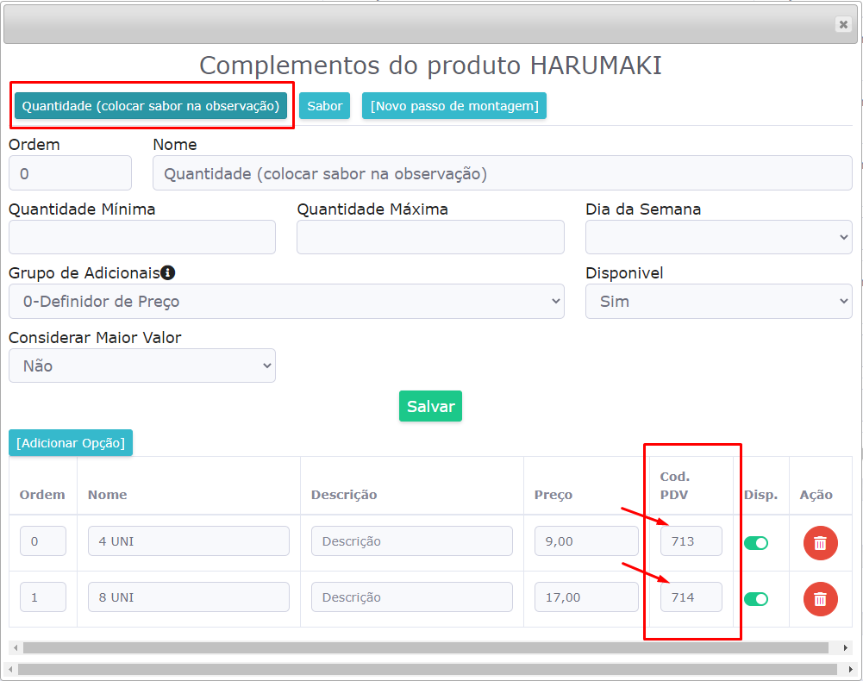Click the table scrollbar left arrow

[16, 648]
